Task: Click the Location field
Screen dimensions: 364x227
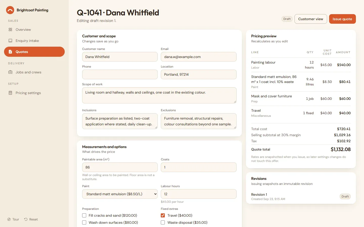Action: pos(199,74)
